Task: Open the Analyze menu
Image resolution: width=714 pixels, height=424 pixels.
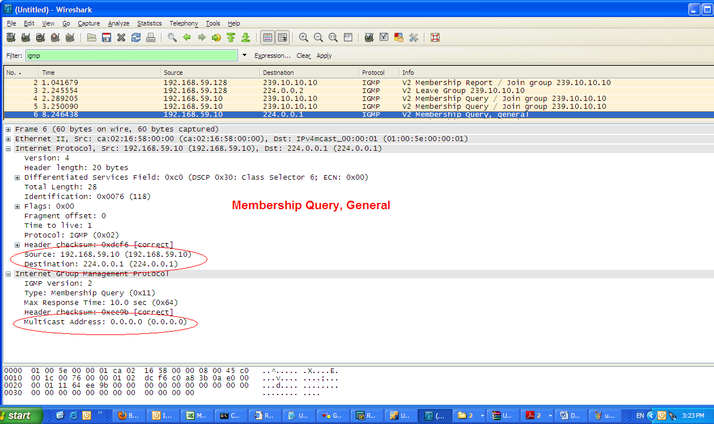Action: 118,23
